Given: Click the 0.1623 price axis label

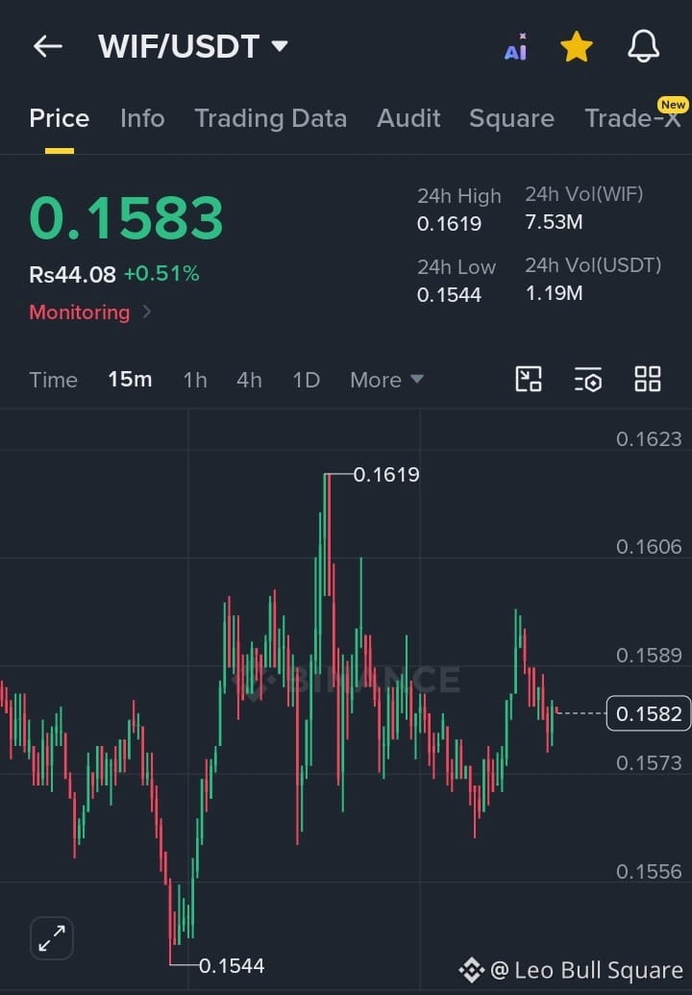Looking at the screenshot, I should (x=649, y=438).
